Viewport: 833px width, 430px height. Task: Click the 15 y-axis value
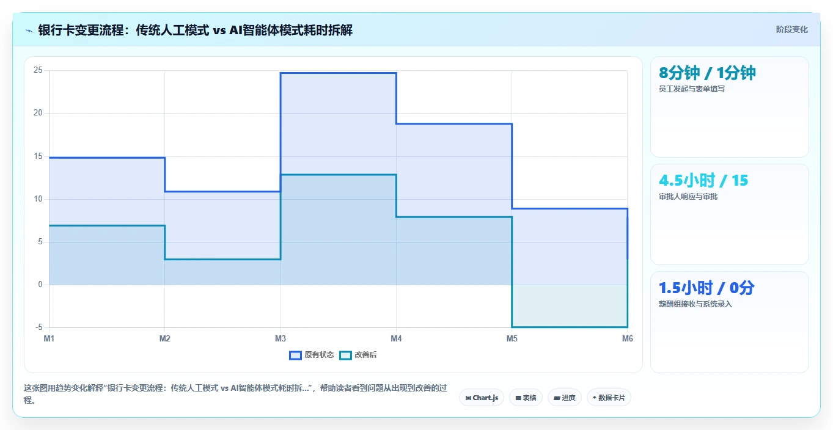tap(38, 156)
